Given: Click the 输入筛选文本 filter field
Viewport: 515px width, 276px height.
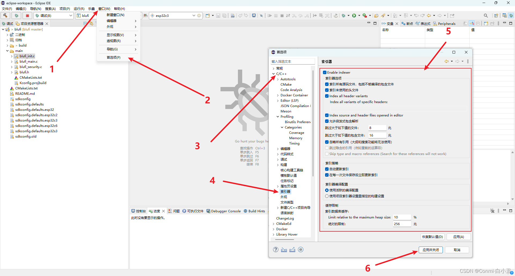Looking at the screenshot, I should click(x=293, y=61).
